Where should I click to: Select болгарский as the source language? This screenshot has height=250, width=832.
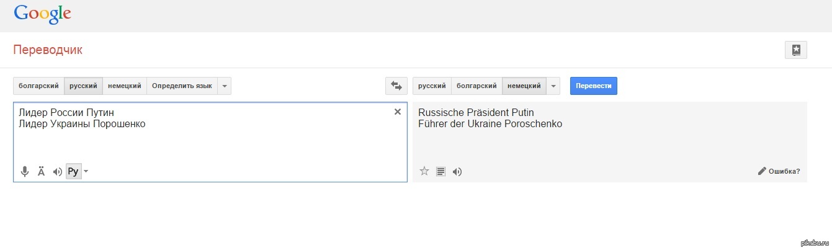pos(38,86)
